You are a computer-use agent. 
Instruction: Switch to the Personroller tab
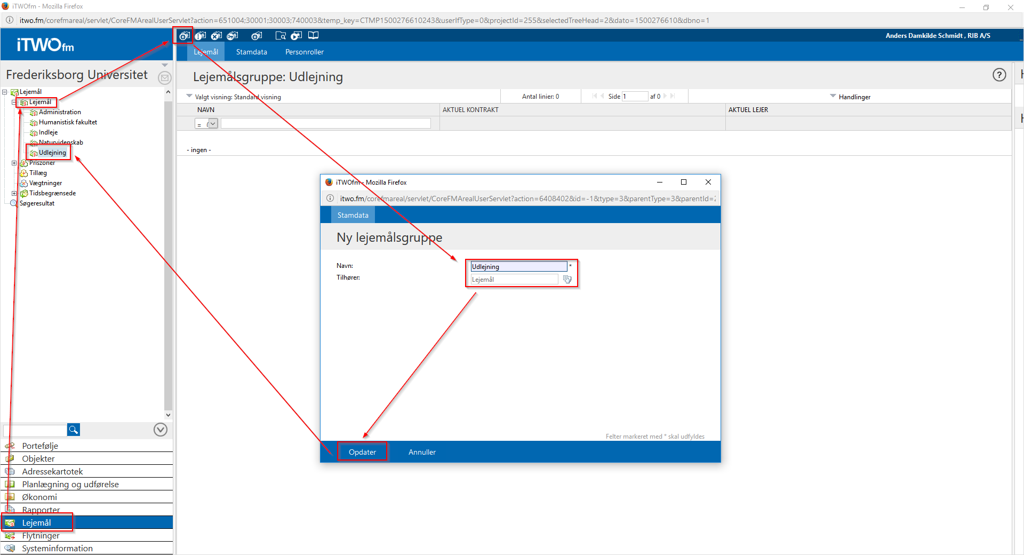coord(304,52)
